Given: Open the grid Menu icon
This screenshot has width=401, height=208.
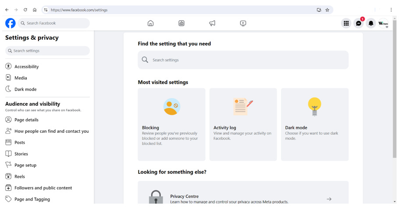Looking at the screenshot, I should pyautogui.click(x=346, y=23).
